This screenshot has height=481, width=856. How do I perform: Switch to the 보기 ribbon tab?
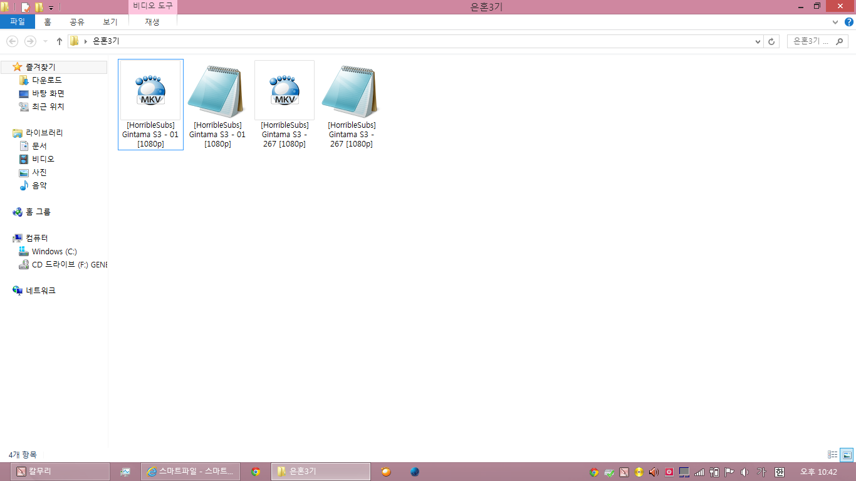110,22
